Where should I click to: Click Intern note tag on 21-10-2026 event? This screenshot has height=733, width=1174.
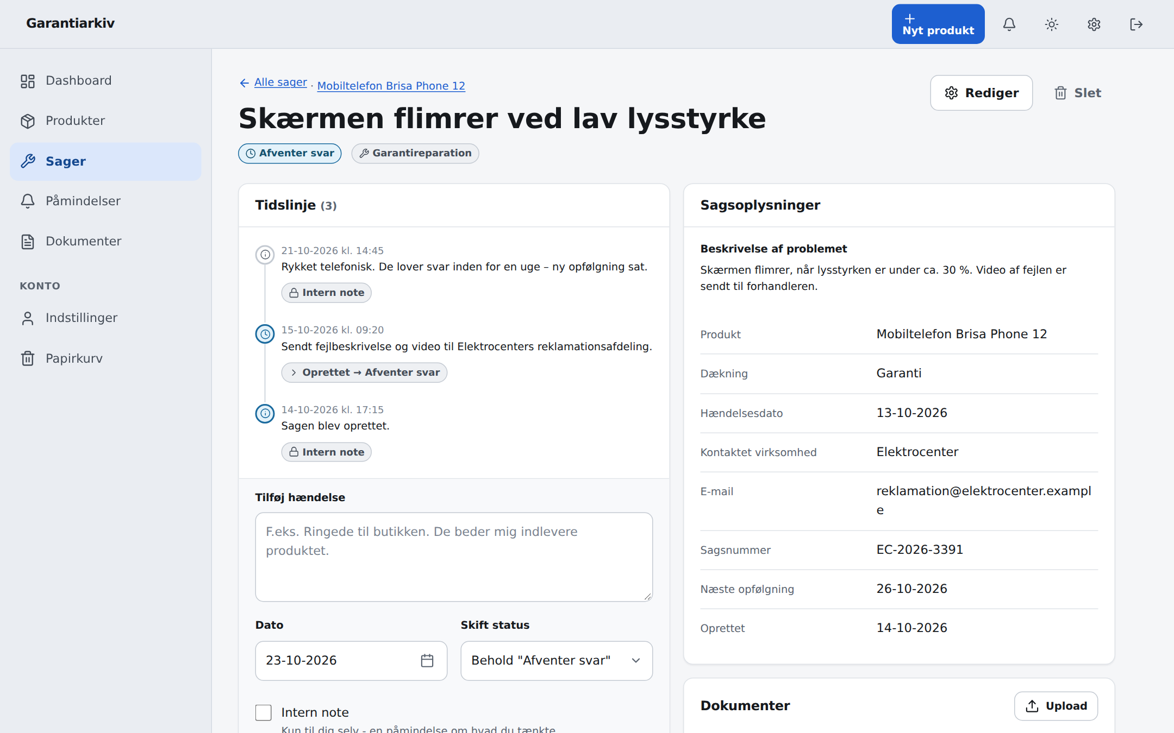point(326,293)
